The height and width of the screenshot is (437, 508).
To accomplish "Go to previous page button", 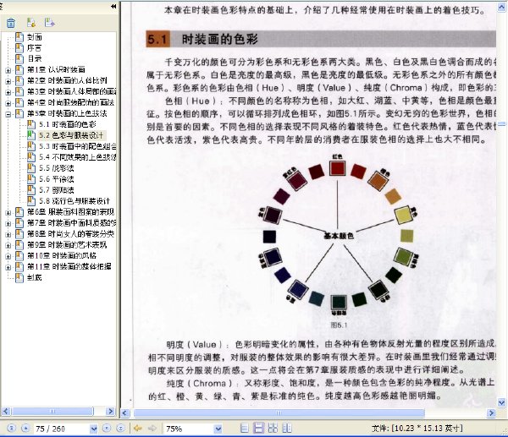I will [25, 429].
